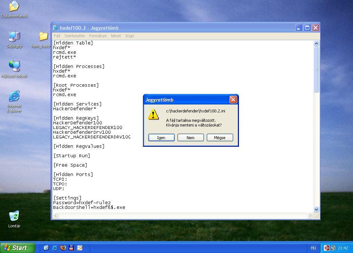Close the Jegyzettömb save dialog

pos(233,100)
